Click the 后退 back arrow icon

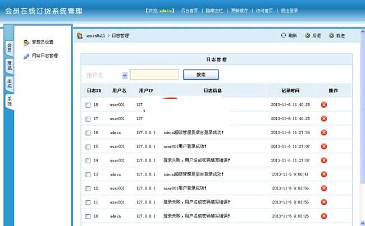pyautogui.click(x=307, y=35)
